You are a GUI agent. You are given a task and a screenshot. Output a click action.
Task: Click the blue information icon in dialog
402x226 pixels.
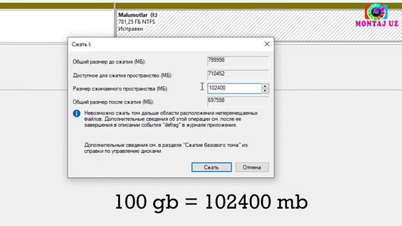77,113
